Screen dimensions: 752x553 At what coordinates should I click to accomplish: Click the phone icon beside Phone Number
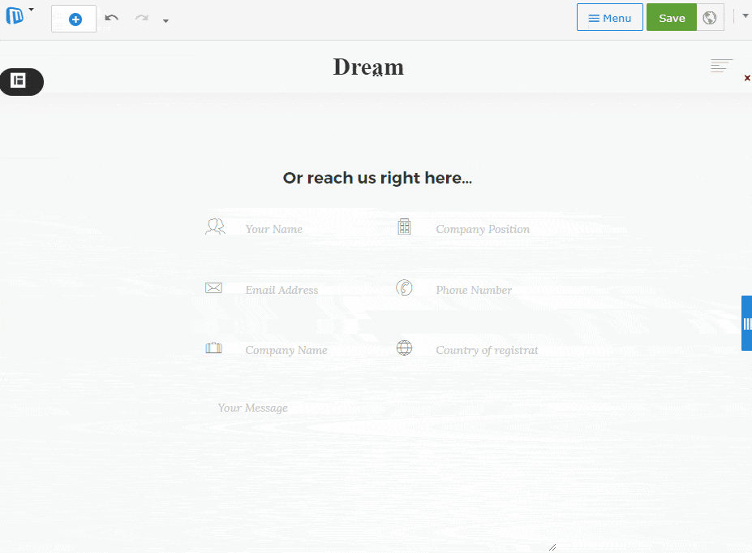[x=404, y=287]
